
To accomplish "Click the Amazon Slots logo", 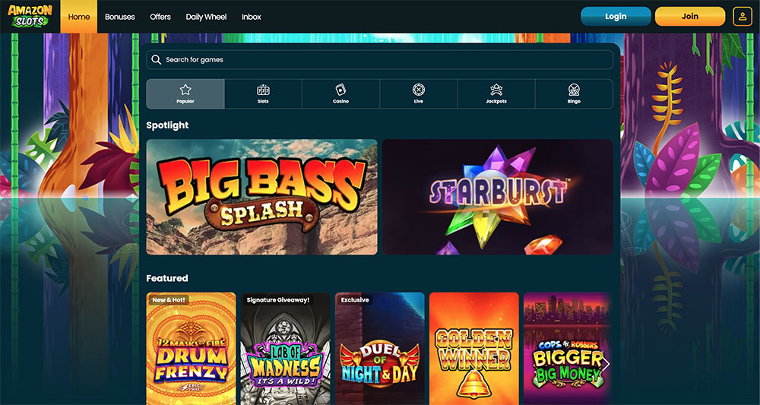I will click(x=30, y=17).
